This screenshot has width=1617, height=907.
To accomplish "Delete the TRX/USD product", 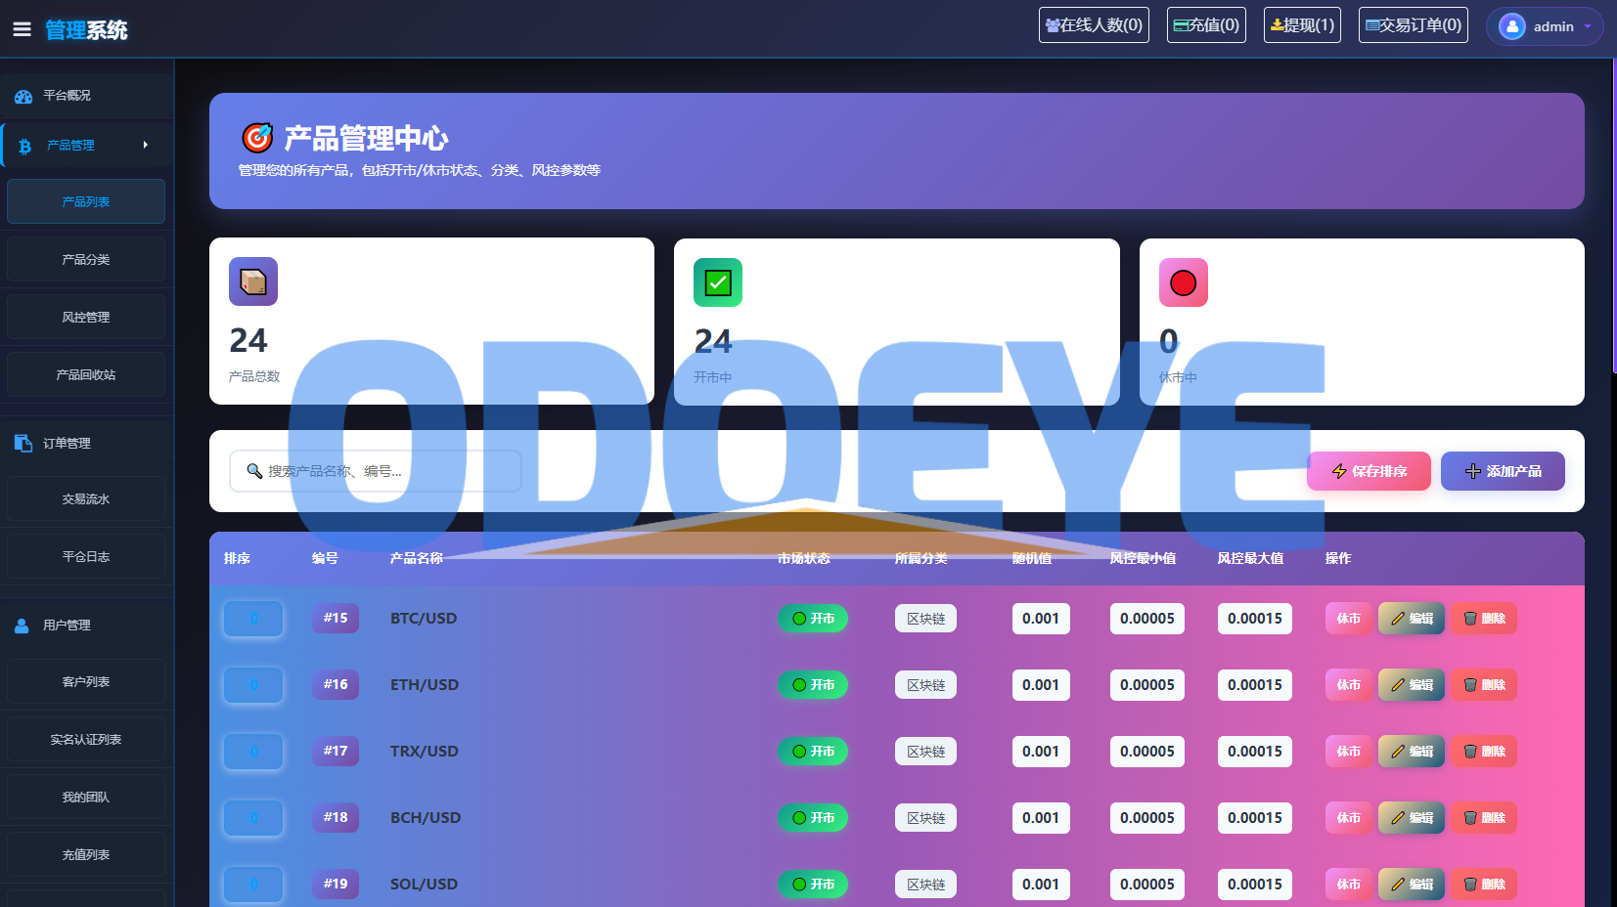I will pyautogui.click(x=1484, y=752).
